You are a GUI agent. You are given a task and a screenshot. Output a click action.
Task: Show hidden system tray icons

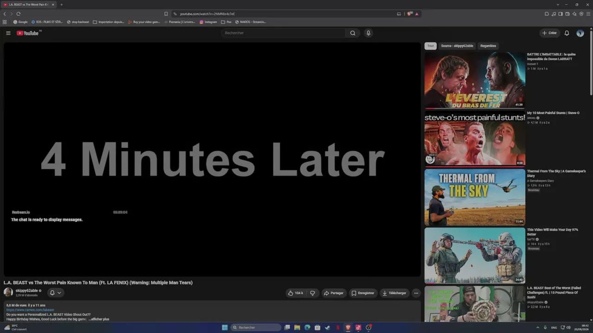tap(538, 327)
